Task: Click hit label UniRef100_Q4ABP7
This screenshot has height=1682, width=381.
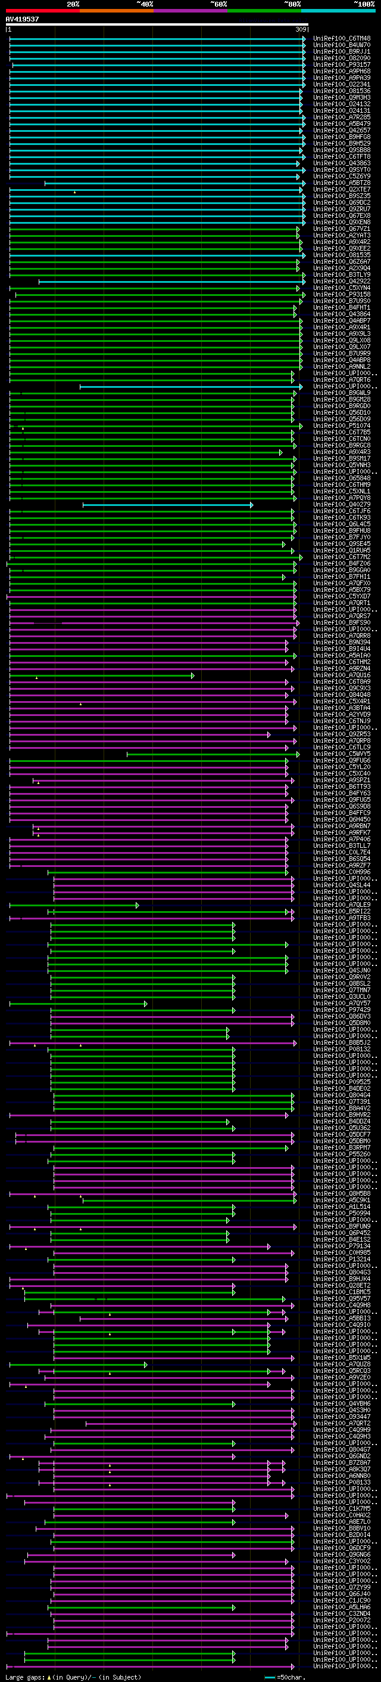Action: (x=342, y=320)
